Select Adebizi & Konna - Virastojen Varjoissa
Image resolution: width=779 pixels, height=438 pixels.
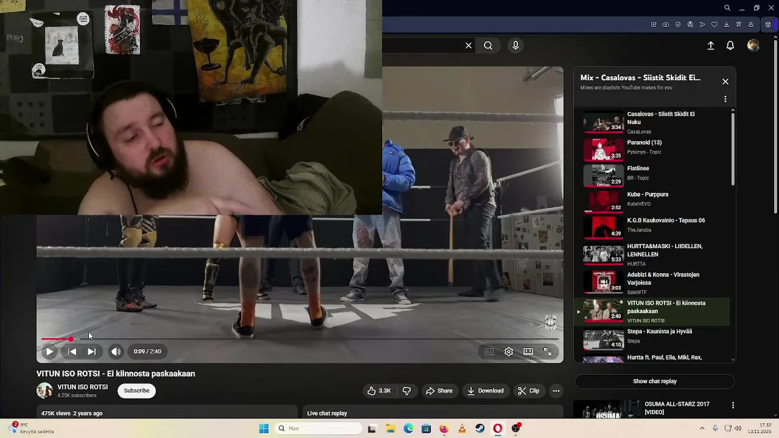coord(654,283)
